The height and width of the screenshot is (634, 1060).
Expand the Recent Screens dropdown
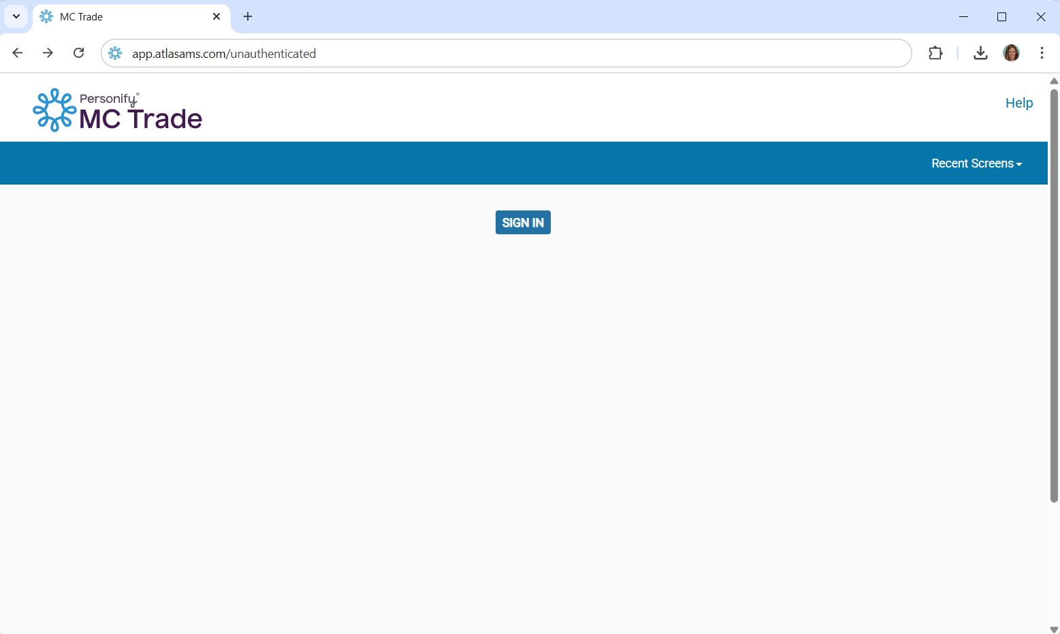977,163
